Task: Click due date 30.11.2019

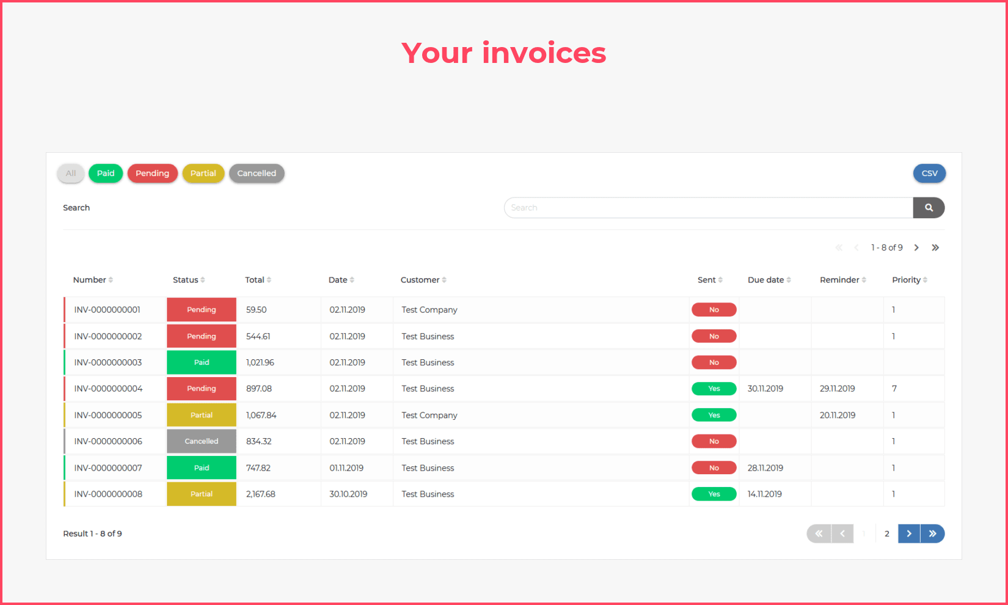Action: (765, 389)
